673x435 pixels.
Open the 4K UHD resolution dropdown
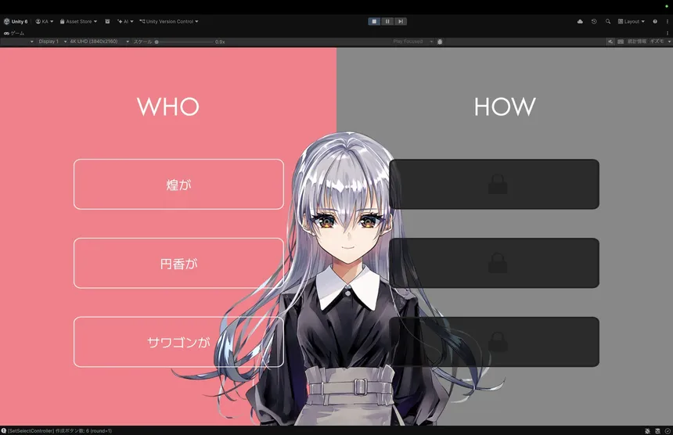coord(99,41)
